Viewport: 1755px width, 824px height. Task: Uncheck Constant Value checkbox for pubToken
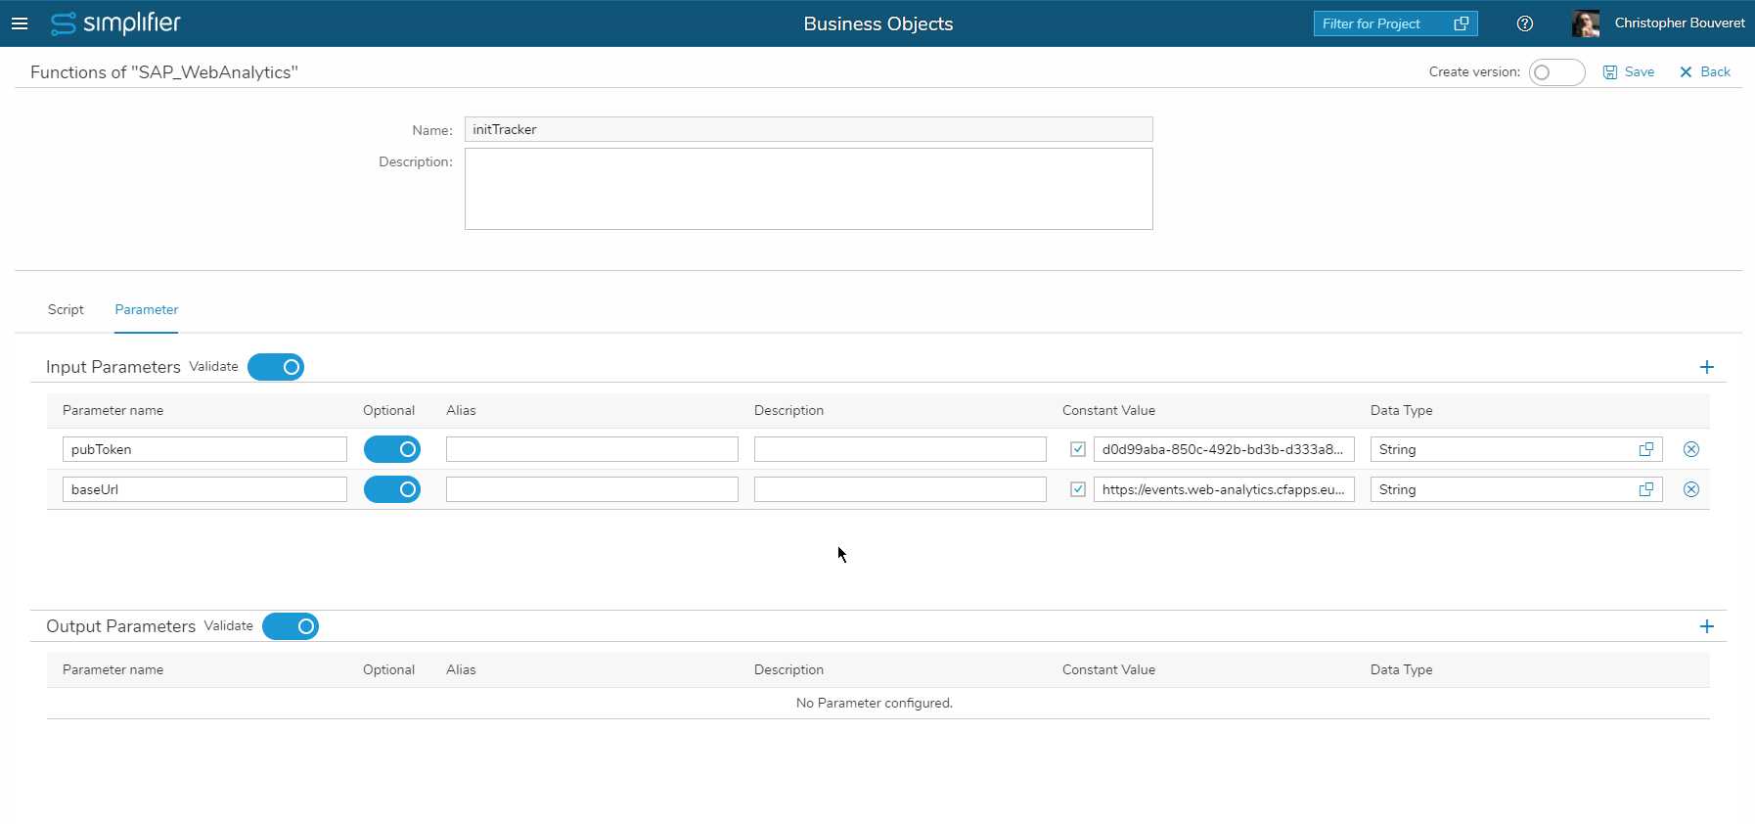1078,449
